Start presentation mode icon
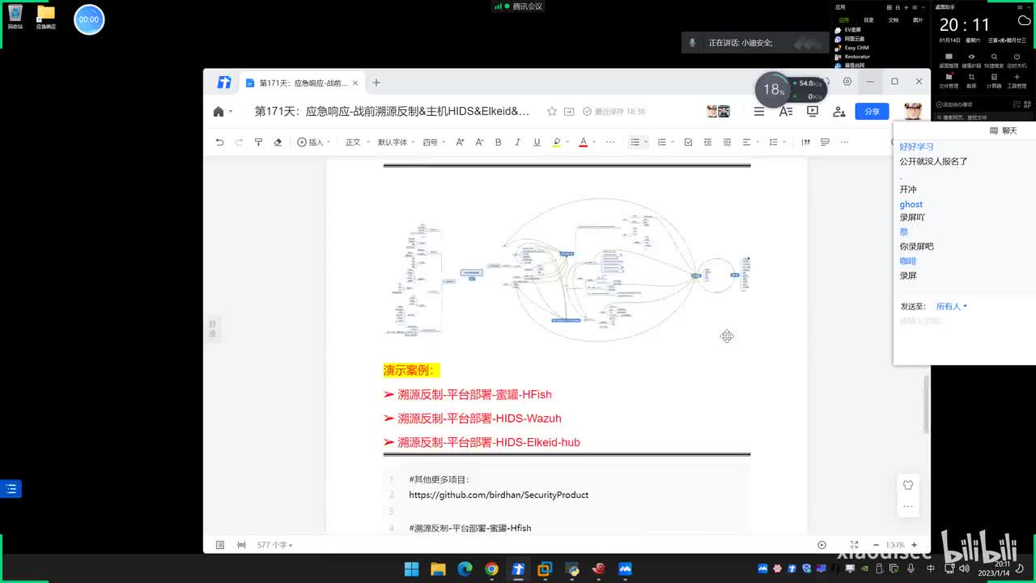Viewport: 1036px width, 583px height. click(813, 112)
